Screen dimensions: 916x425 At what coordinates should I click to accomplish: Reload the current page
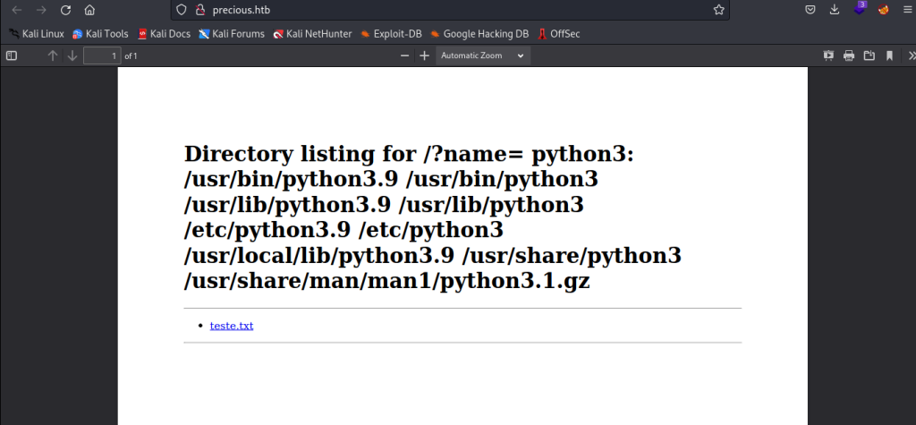point(65,10)
